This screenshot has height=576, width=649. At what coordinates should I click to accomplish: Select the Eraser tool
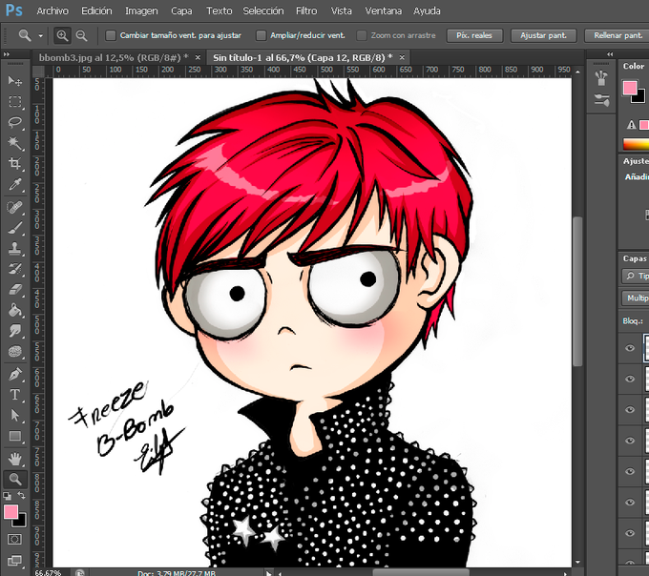pos(15,290)
